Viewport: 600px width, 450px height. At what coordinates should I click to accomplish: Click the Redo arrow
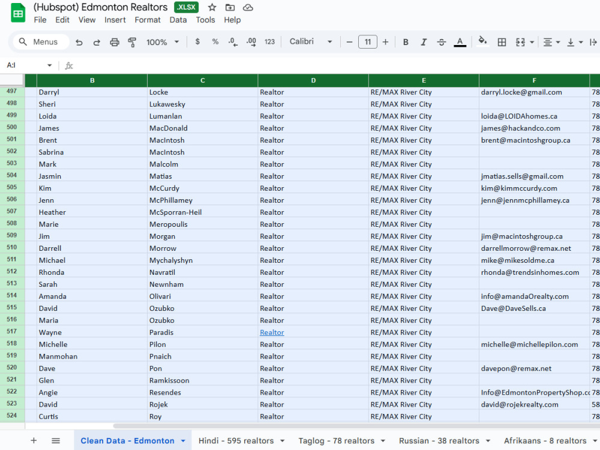click(97, 42)
